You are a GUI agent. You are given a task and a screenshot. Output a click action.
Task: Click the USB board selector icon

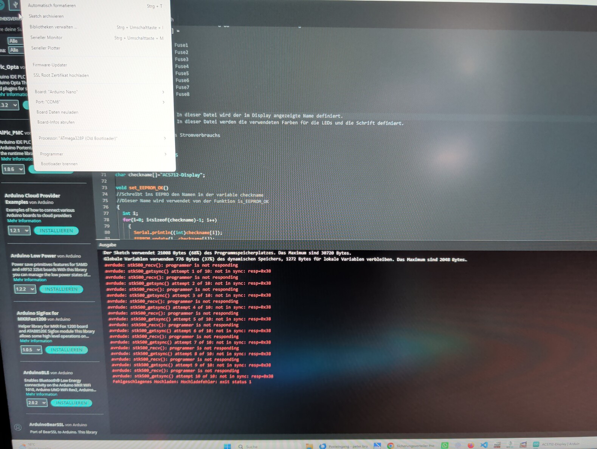coord(15,5)
